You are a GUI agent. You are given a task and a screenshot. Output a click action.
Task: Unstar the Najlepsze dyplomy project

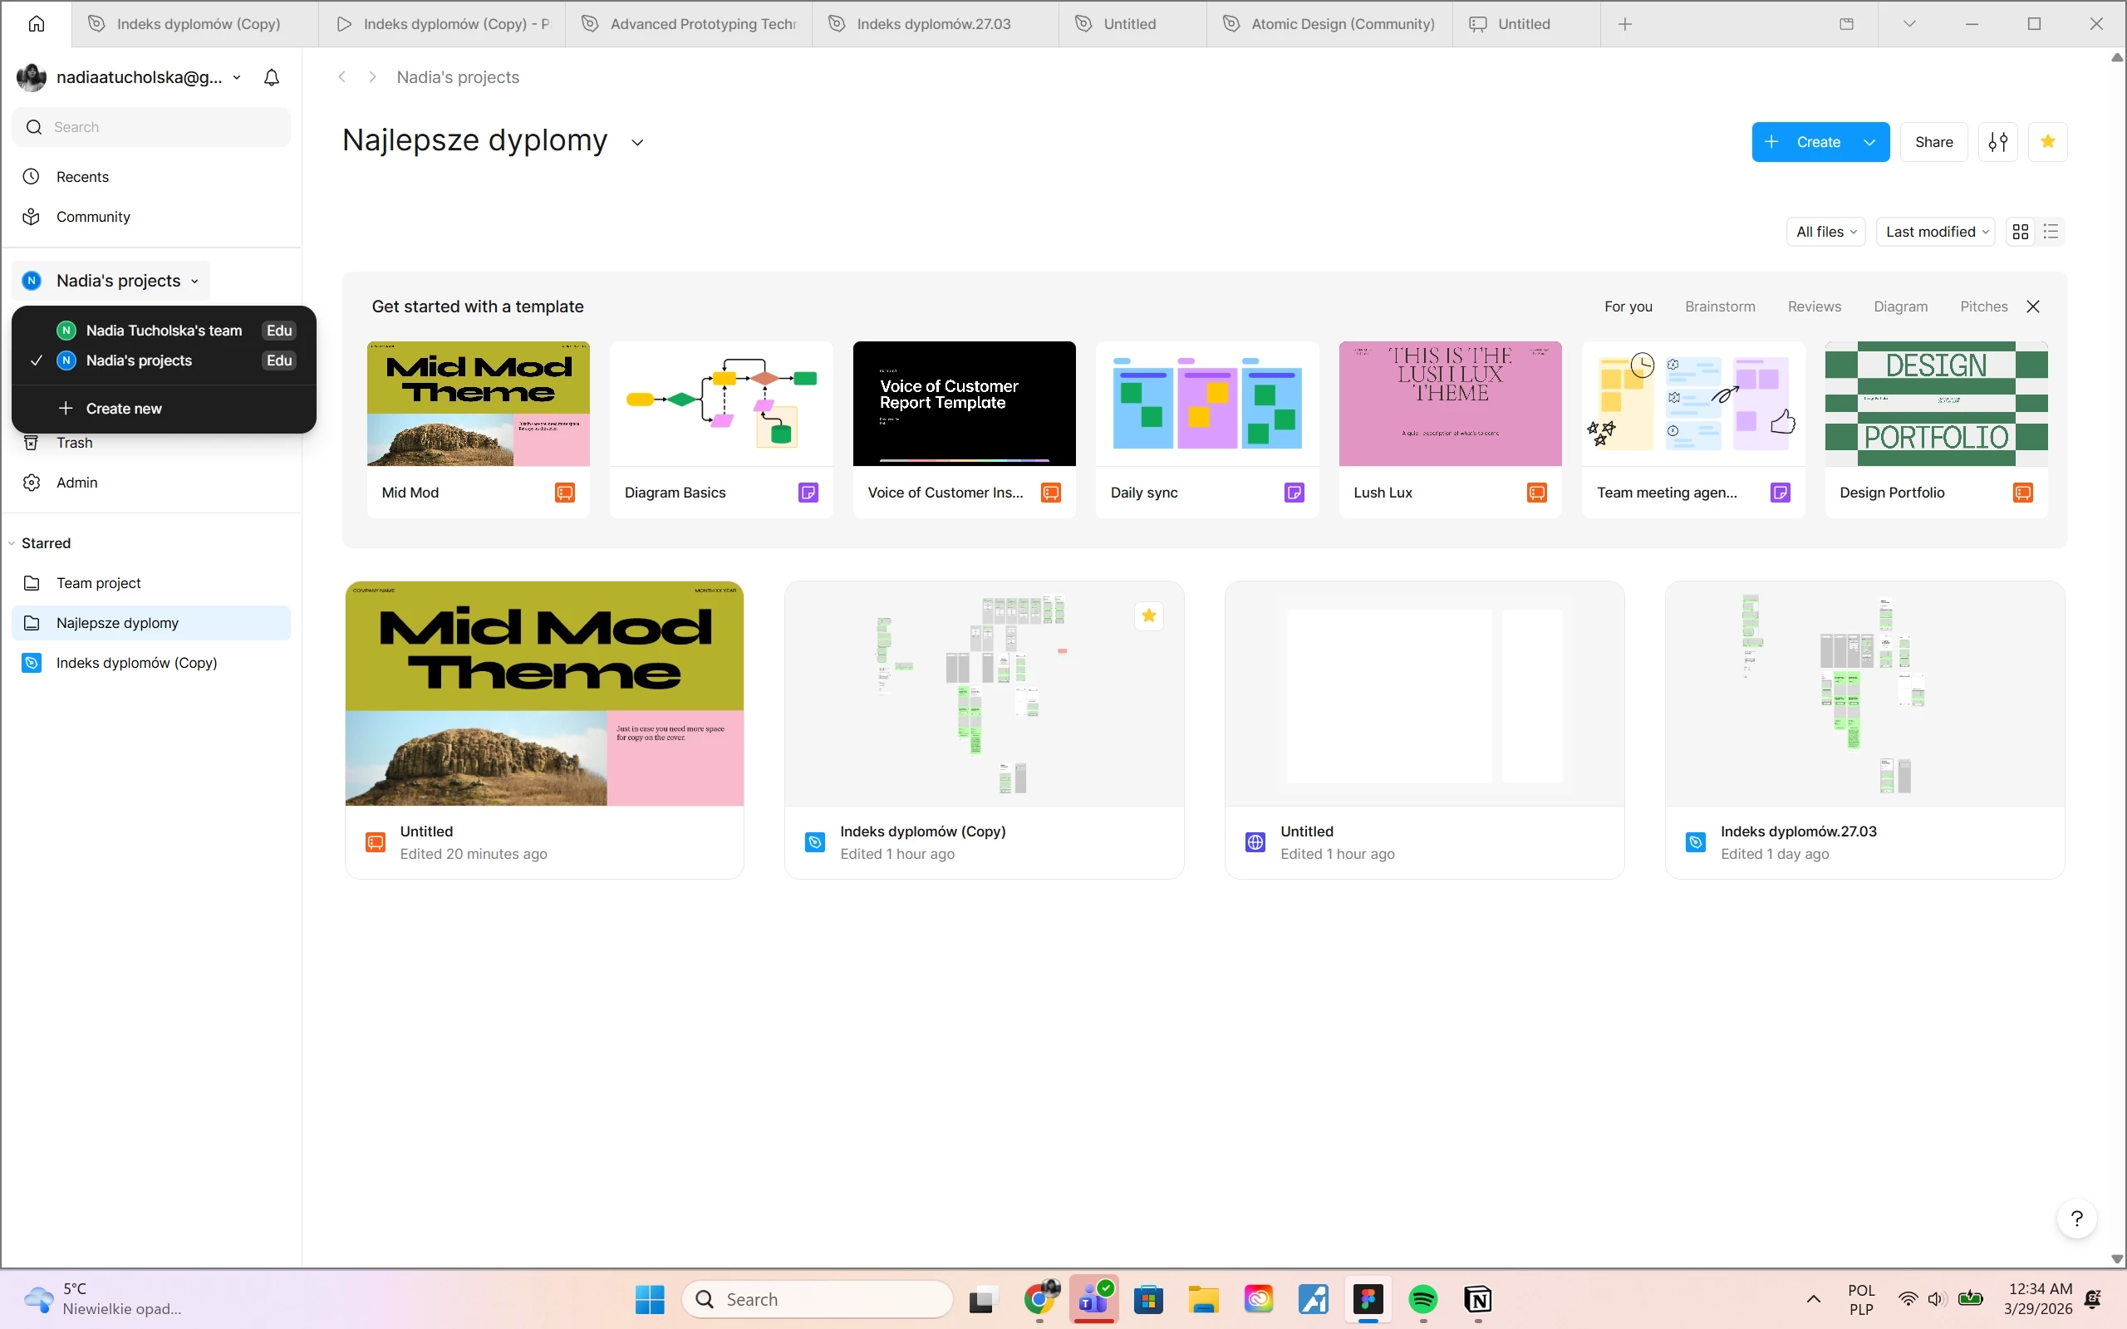[x=2047, y=141]
